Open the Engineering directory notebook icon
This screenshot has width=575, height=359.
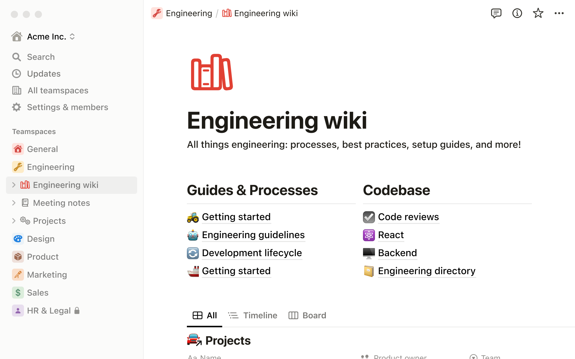[x=368, y=271]
